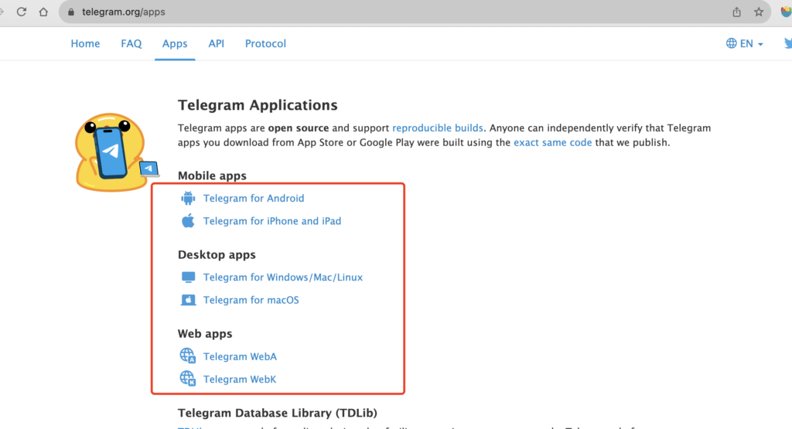Image resolution: width=792 pixels, height=429 pixels.
Task: Go to the Home tab
Action: tap(85, 43)
